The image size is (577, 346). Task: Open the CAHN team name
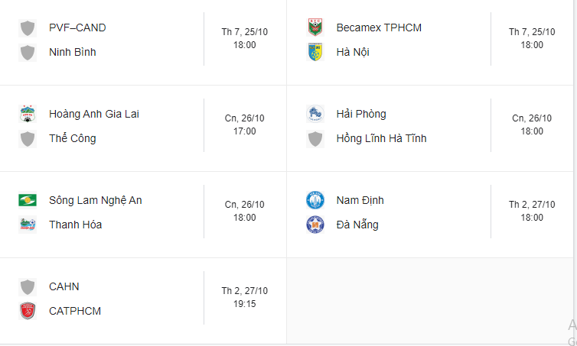pyautogui.click(x=64, y=287)
